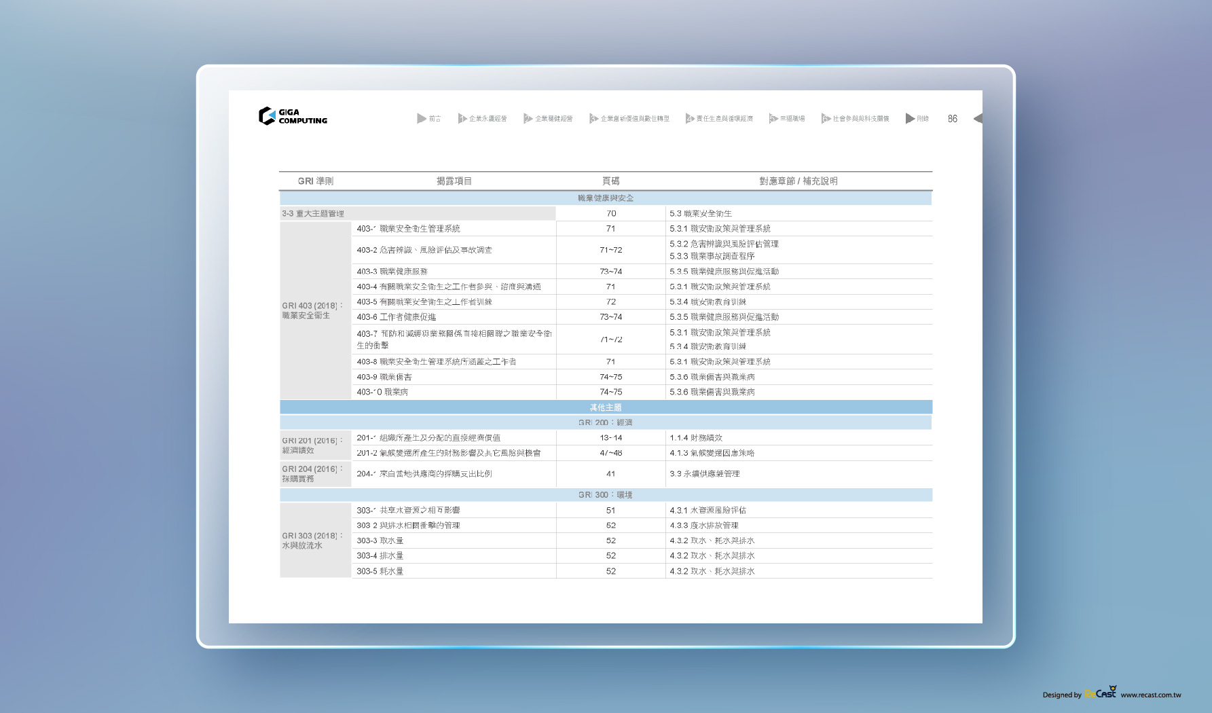The height and width of the screenshot is (713, 1212).
Task: Click the 403-6 工作者健康促進 entry
Action: coord(397,316)
